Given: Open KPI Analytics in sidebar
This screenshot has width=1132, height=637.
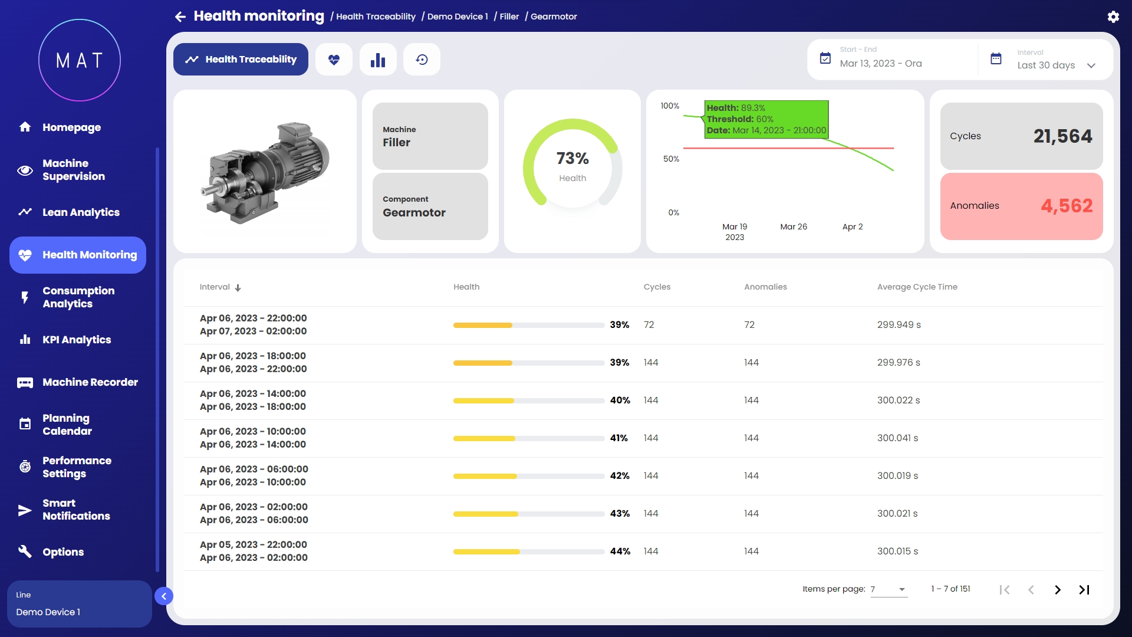Looking at the screenshot, I should point(76,340).
